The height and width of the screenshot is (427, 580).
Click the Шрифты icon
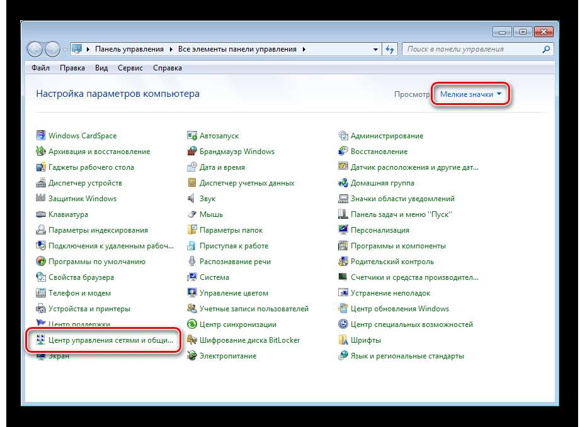pyautogui.click(x=343, y=340)
